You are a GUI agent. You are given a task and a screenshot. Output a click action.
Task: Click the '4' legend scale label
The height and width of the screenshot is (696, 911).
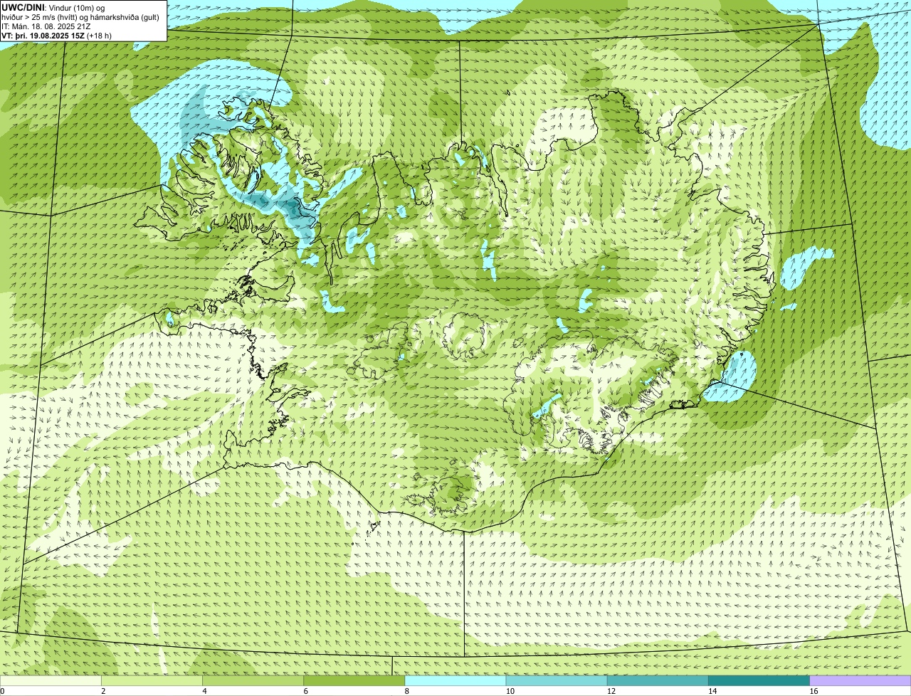tap(204, 691)
